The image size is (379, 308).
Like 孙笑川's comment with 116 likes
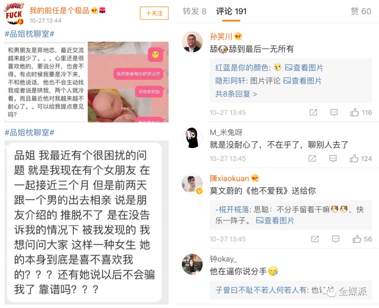[361, 112]
